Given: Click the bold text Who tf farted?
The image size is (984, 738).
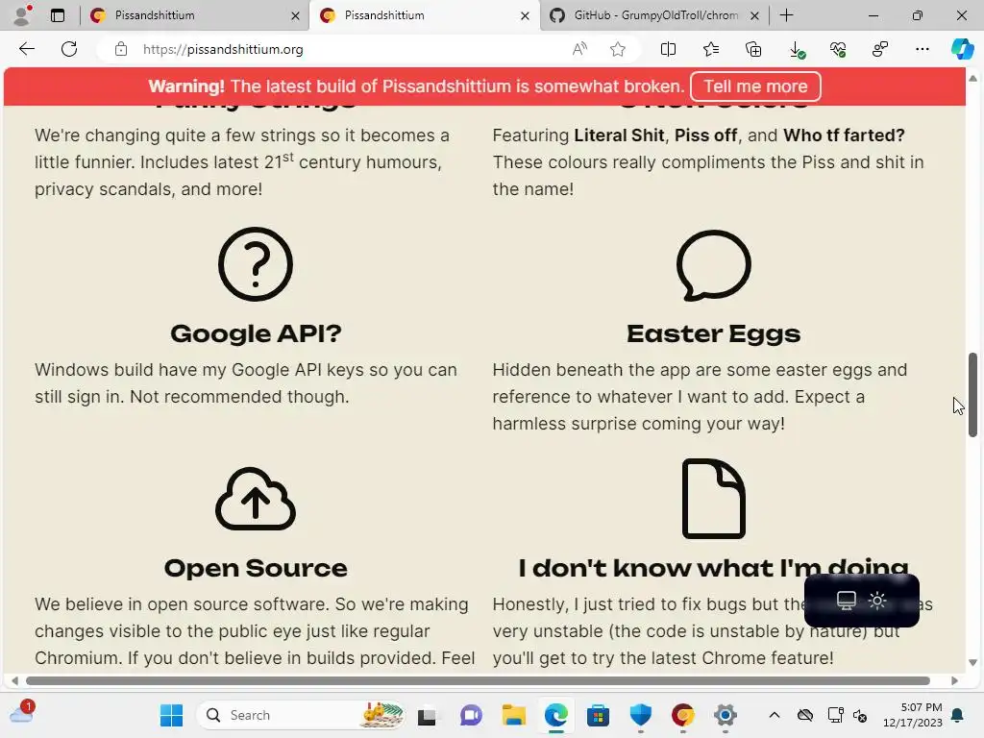Looking at the screenshot, I should [x=844, y=135].
